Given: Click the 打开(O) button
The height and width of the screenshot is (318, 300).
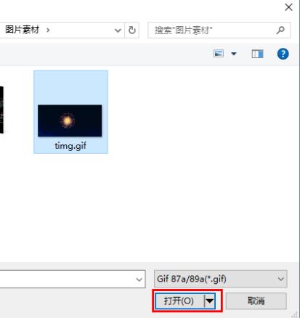Looking at the screenshot, I should tap(179, 301).
